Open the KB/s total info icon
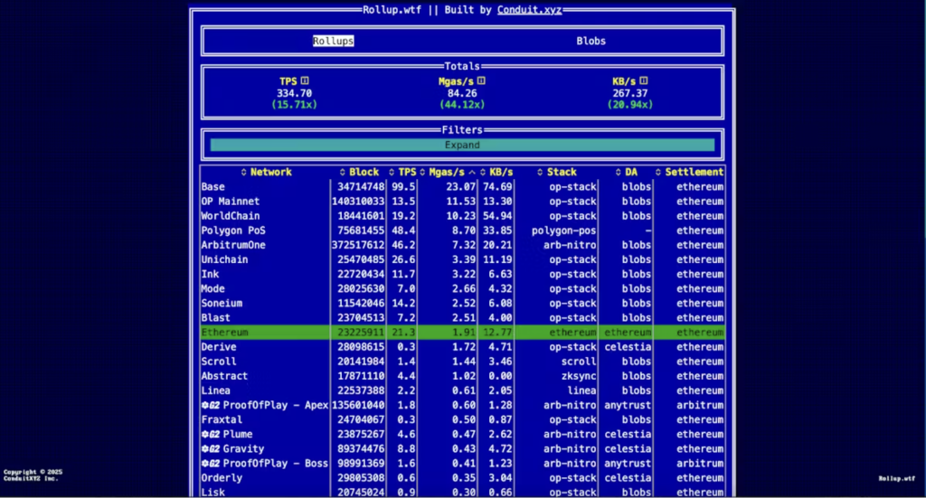The height and width of the screenshot is (498, 926). point(643,81)
